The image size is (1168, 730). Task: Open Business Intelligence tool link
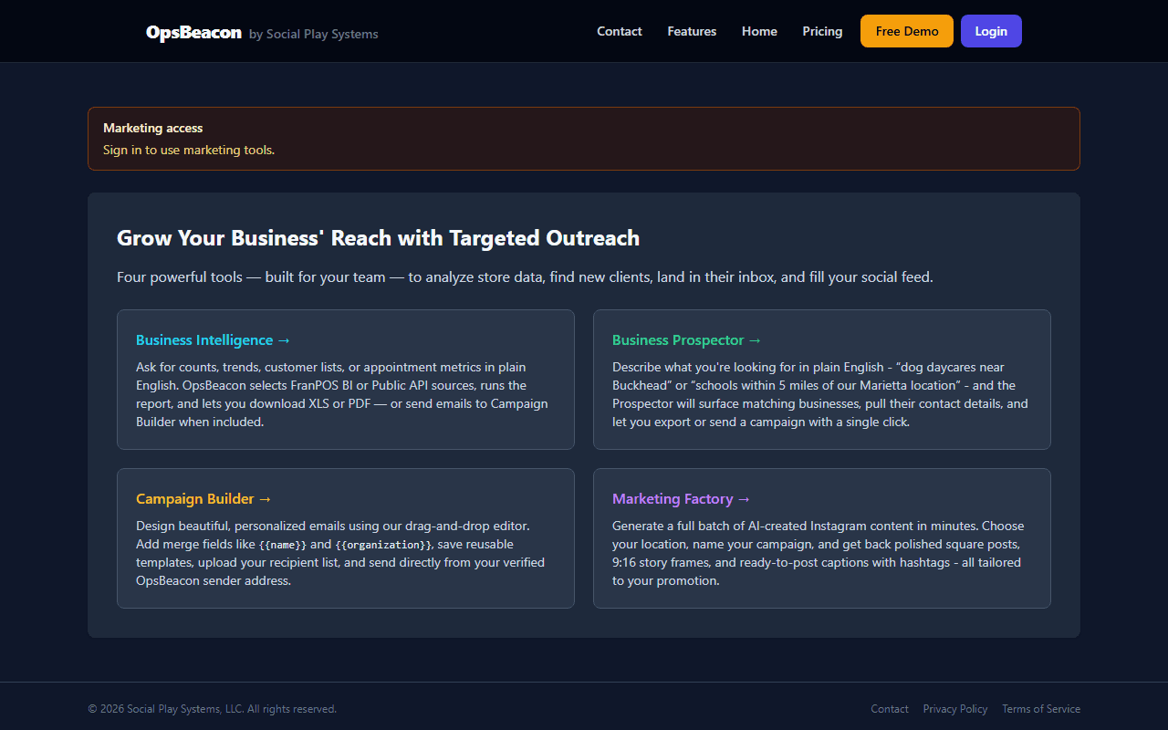pos(214,339)
